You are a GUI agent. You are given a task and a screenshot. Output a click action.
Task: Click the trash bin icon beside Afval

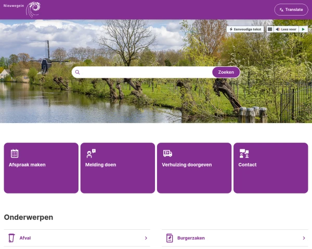11,238
